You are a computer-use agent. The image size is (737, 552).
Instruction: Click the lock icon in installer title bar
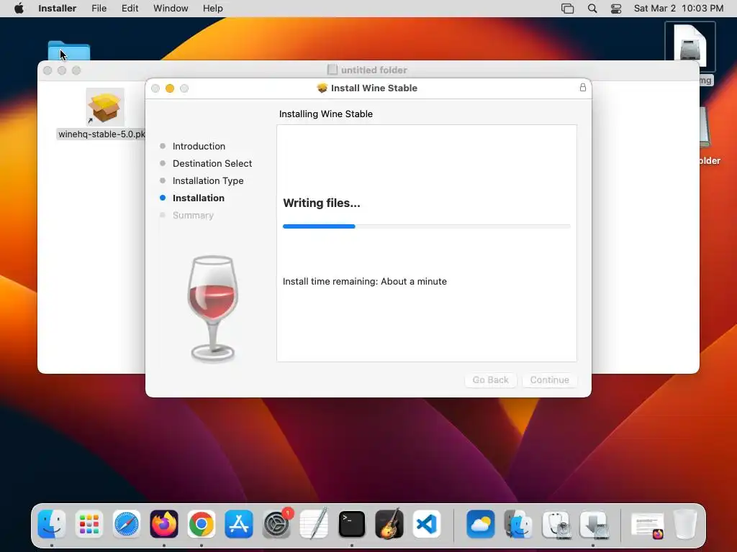pyautogui.click(x=583, y=88)
